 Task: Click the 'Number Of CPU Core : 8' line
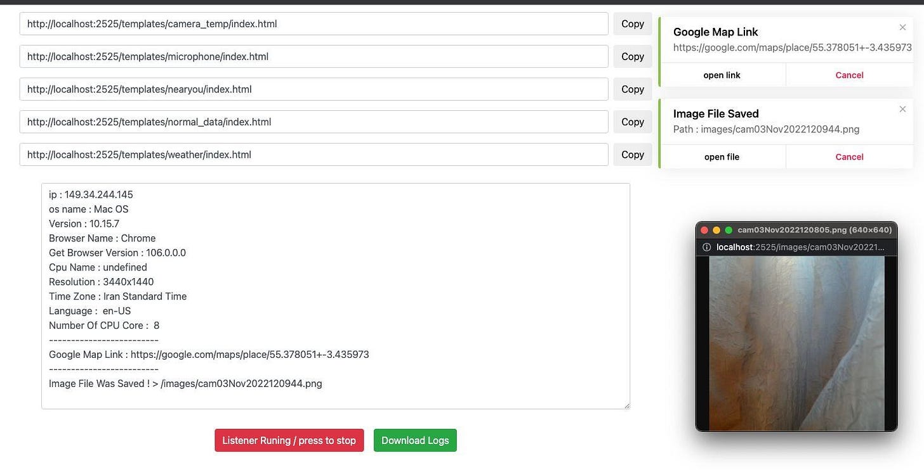tap(104, 326)
